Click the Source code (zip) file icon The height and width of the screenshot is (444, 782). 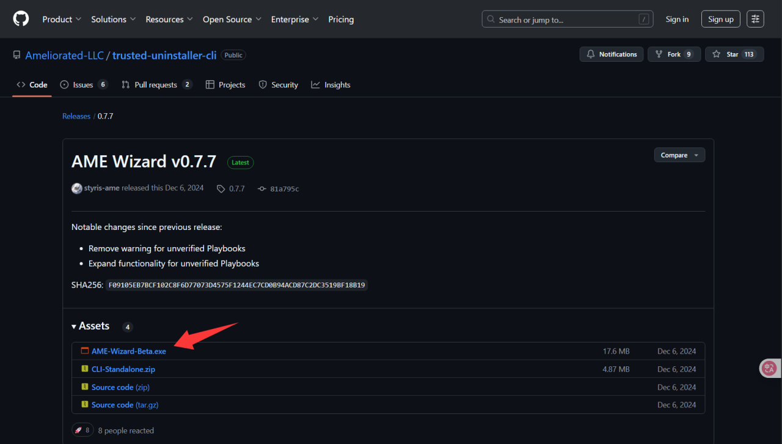pos(85,387)
